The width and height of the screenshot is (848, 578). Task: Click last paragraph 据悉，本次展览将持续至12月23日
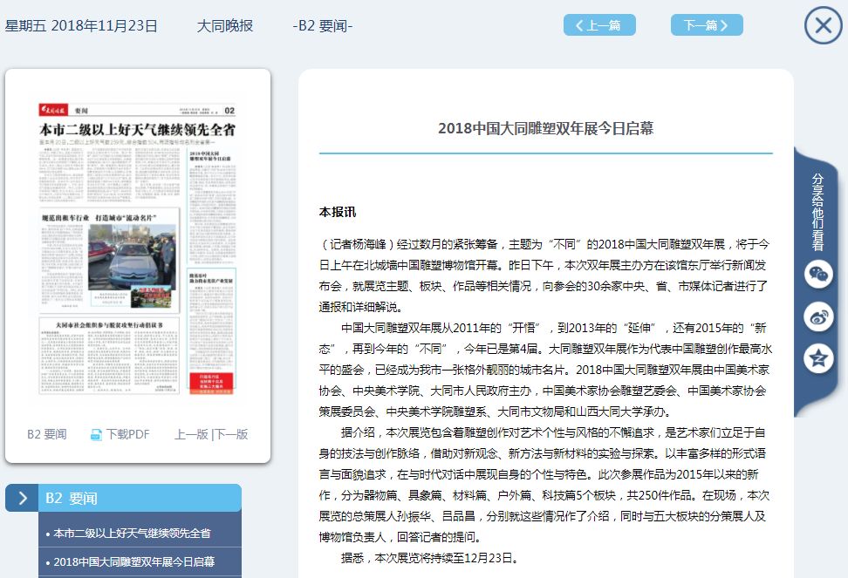(430, 558)
